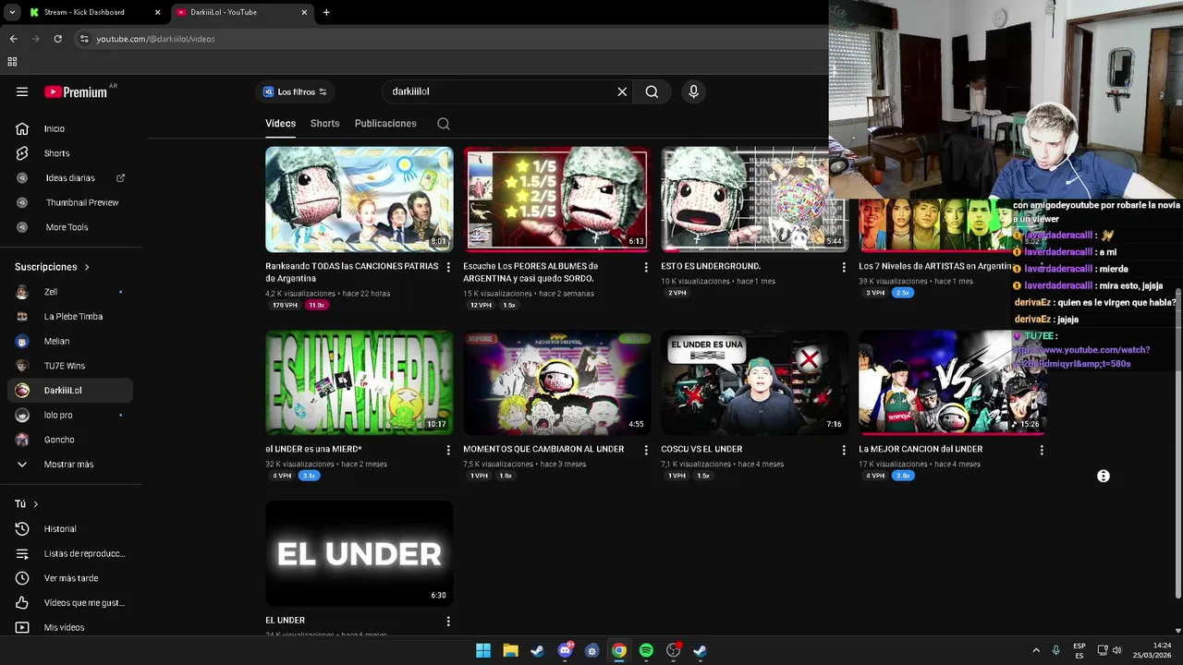
Task: Open options menu for COSCU VS EL UNDER
Action: [x=844, y=450]
